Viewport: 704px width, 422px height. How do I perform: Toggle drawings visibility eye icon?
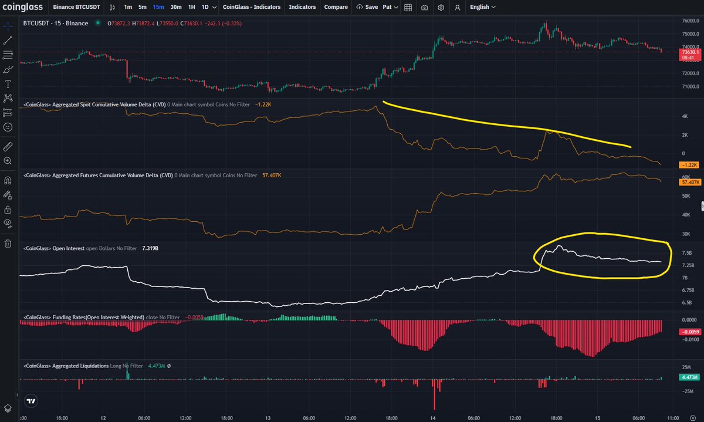[8, 223]
